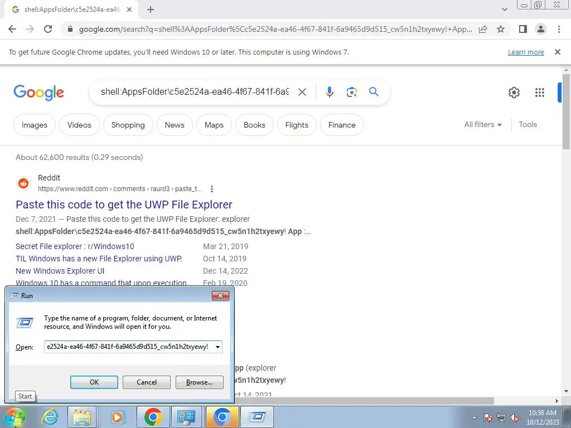Image resolution: width=571 pixels, height=428 pixels.
Task: Open Chrome side panel
Action: (523, 29)
